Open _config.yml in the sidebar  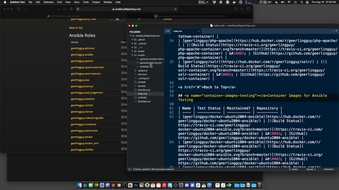coord(144,79)
